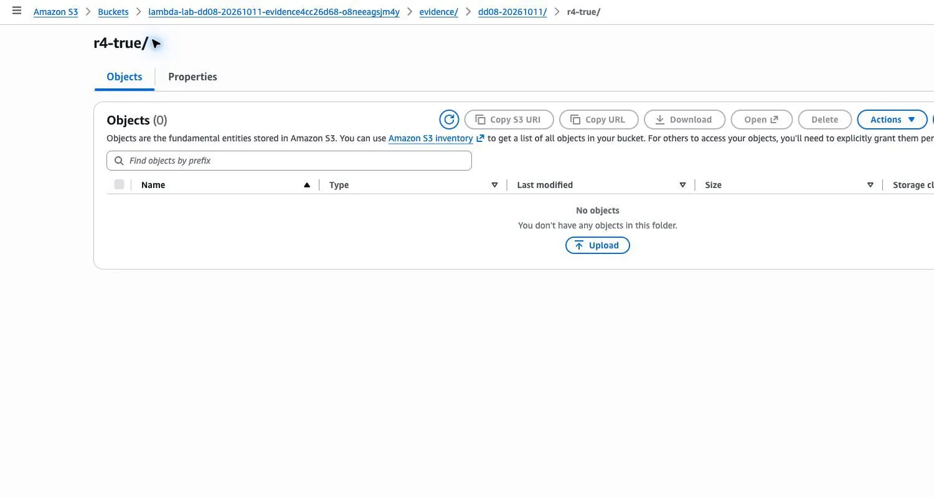Click the Copy URL button
This screenshot has height=498, width=934.
click(599, 120)
